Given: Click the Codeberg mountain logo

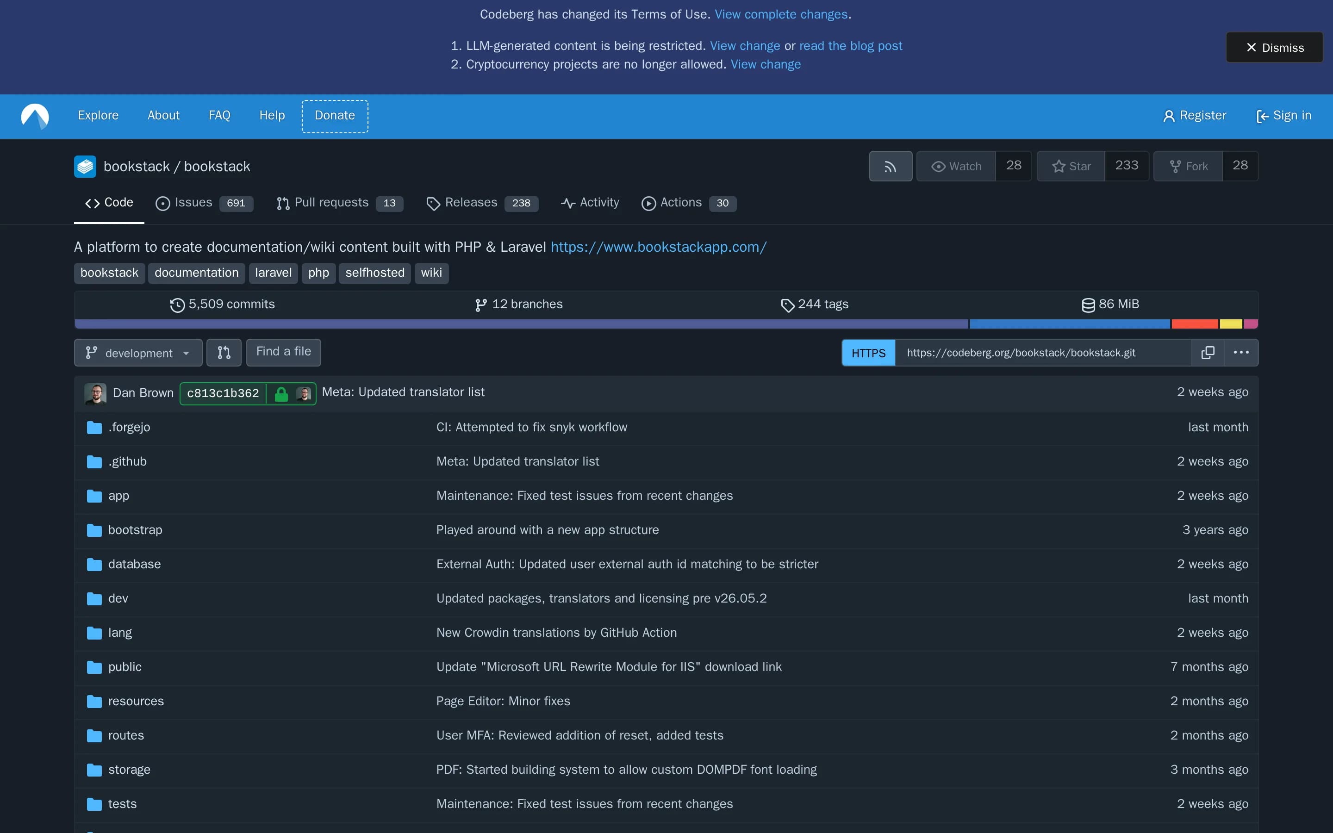Looking at the screenshot, I should (35, 116).
